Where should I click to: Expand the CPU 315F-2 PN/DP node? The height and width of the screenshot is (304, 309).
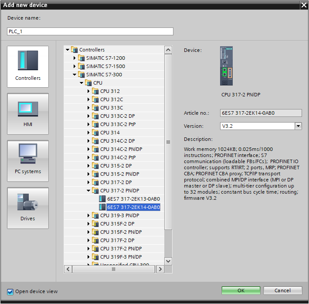click(x=88, y=232)
